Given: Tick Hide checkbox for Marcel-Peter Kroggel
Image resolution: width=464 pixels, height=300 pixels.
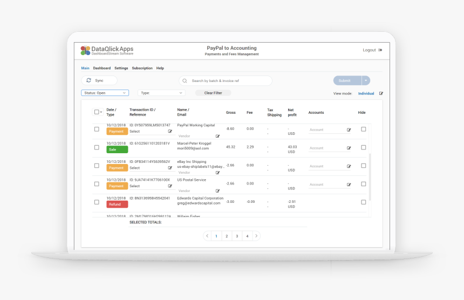Looking at the screenshot, I should (364, 147).
